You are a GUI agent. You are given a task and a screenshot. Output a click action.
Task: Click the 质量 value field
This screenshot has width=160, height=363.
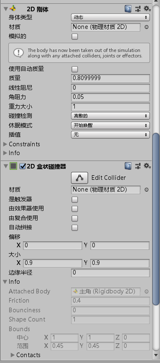(x=110, y=78)
